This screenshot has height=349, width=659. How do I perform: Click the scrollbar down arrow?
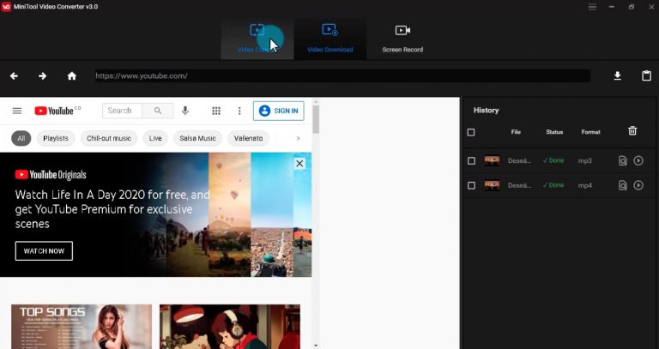316,346
